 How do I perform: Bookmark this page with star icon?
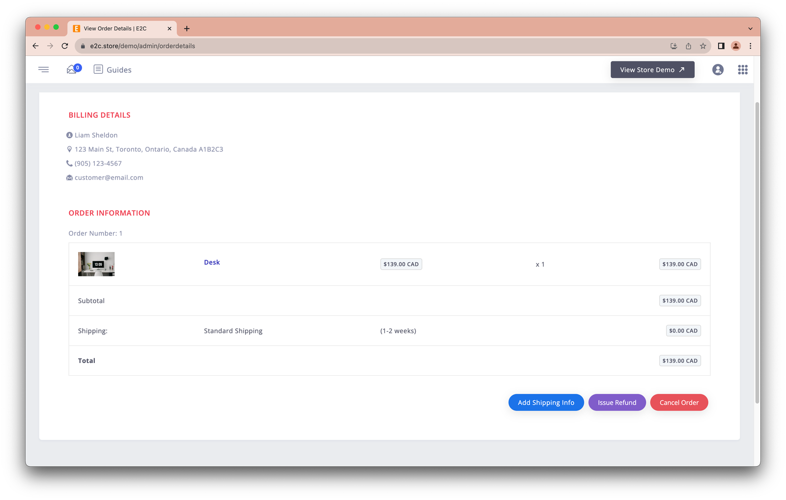[x=702, y=46]
